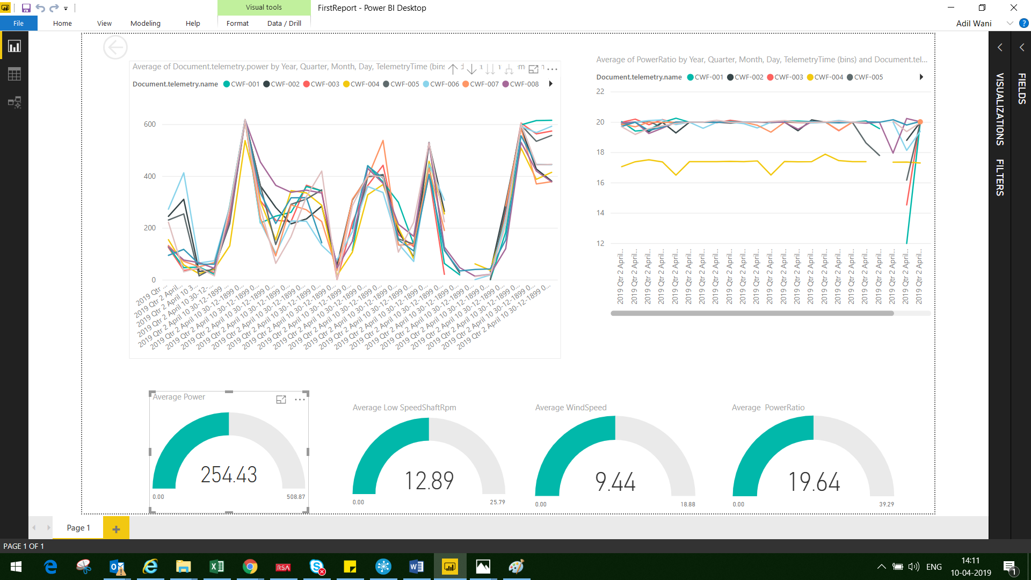This screenshot has height=580, width=1031.
Task: Select the Average Low SpeedShaftRpm gauge
Action: [x=429, y=455]
